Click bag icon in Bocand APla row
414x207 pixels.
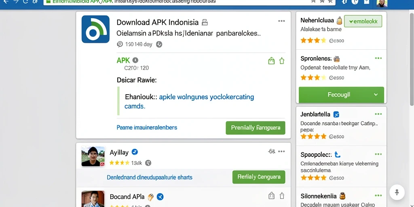point(271,196)
